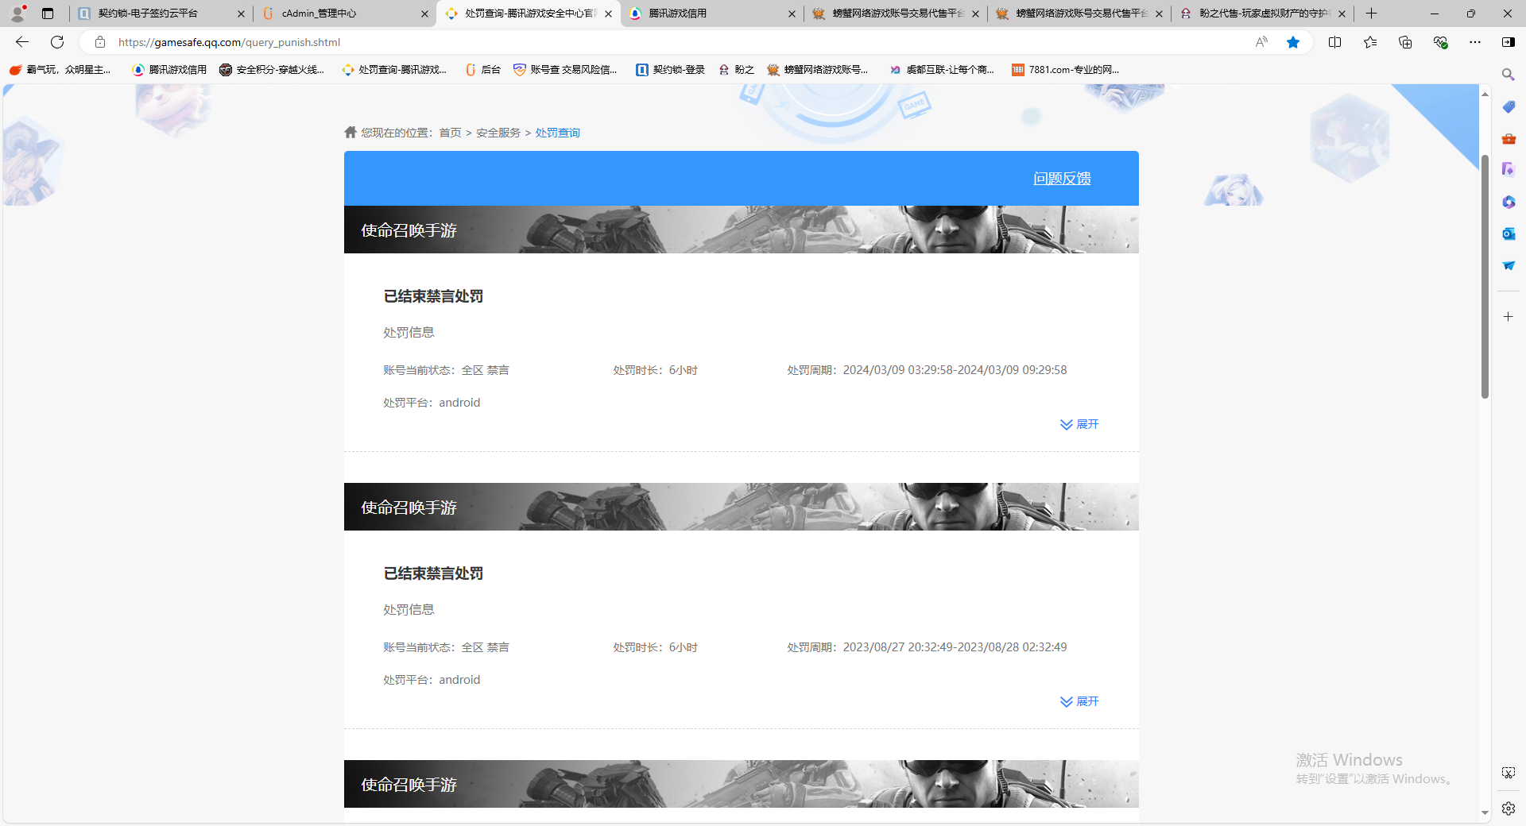Viewport: 1526px width, 826px height.
Task: Open the 首页 breadcrumb link
Action: (x=451, y=133)
